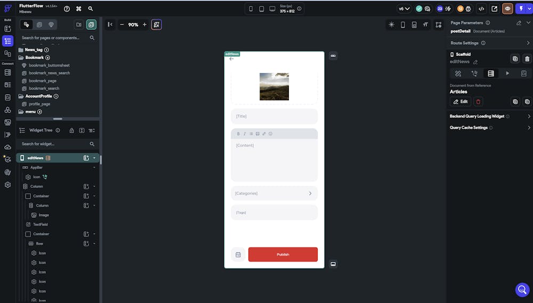Image resolution: width=533 pixels, height=303 pixels.
Task: Toggle the preview eye icon in top bar
Action: (507, 9)
